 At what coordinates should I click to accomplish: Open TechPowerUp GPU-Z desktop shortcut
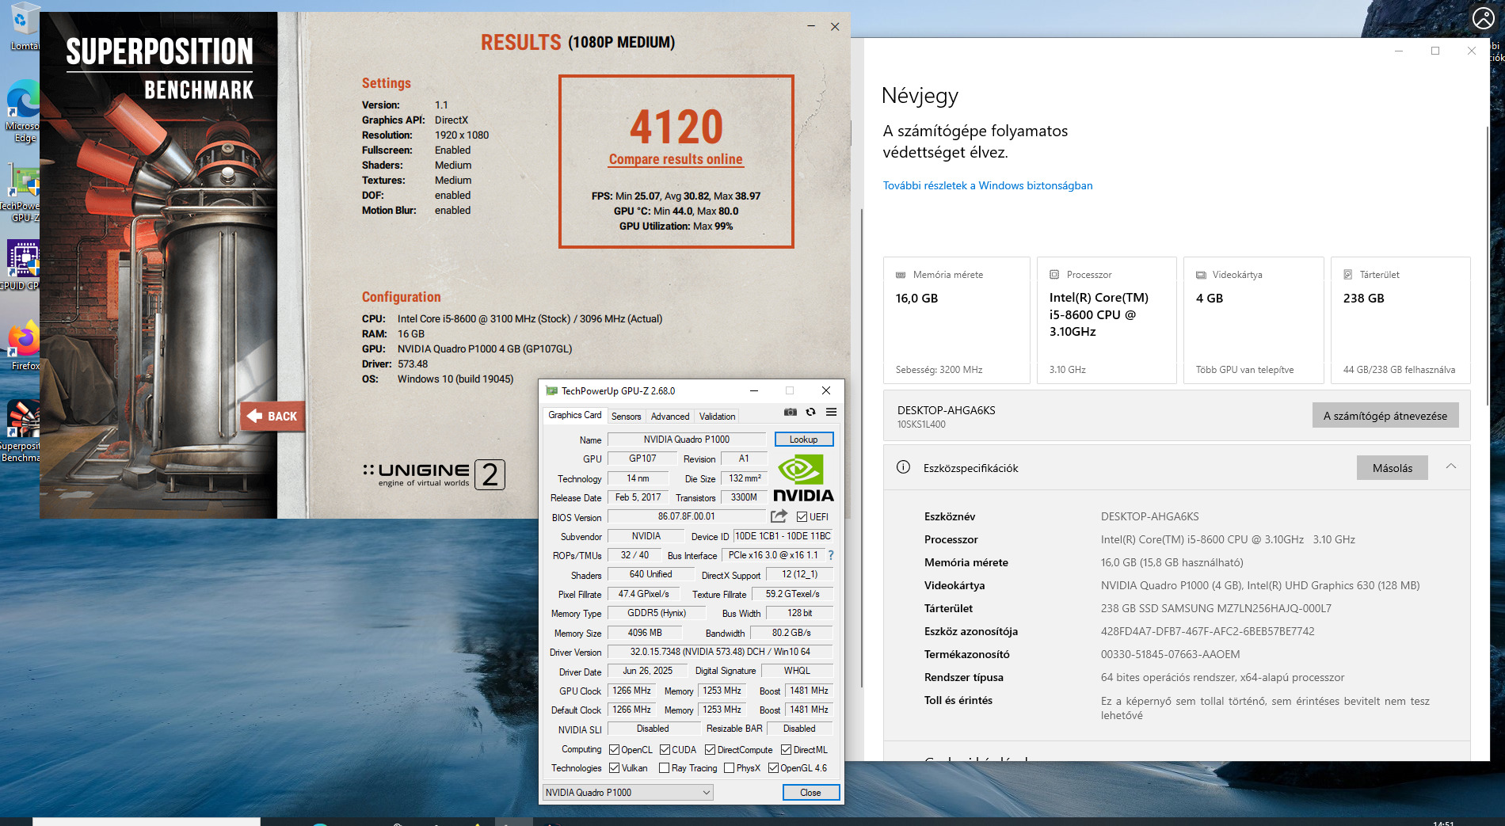pos(21,192)
